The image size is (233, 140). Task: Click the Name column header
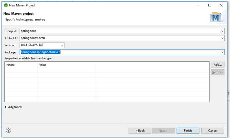point(21,65)
